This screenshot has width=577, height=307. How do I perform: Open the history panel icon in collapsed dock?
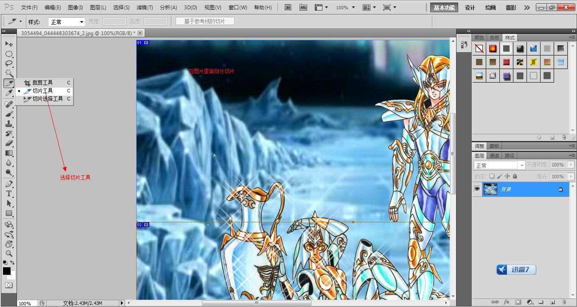pyautogui.click(x=464, y=44)
